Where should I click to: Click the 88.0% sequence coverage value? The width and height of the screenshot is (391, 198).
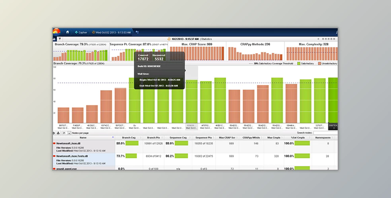coord(169,143)
